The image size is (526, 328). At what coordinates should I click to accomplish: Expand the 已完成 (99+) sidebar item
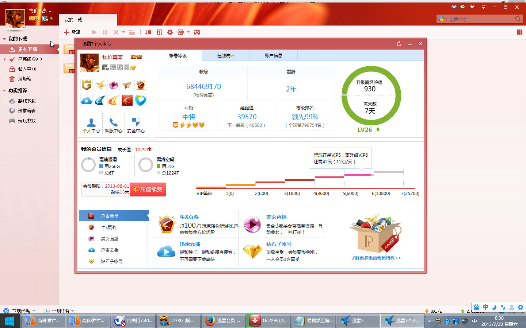(5, 59)
